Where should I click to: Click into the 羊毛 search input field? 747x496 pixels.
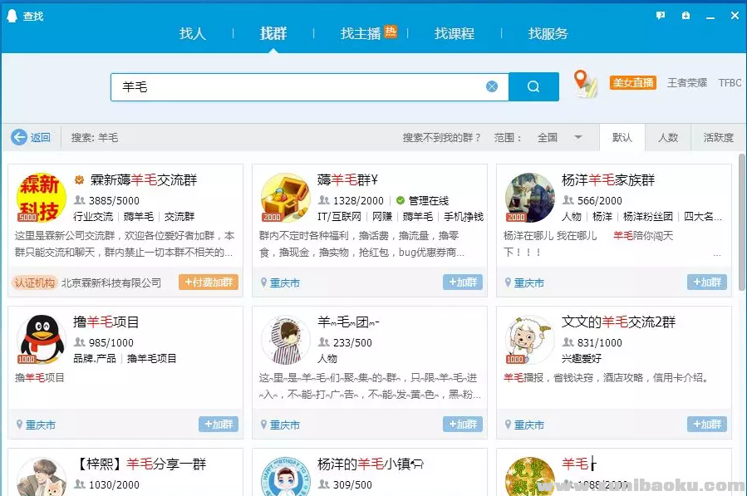(299, 86)
